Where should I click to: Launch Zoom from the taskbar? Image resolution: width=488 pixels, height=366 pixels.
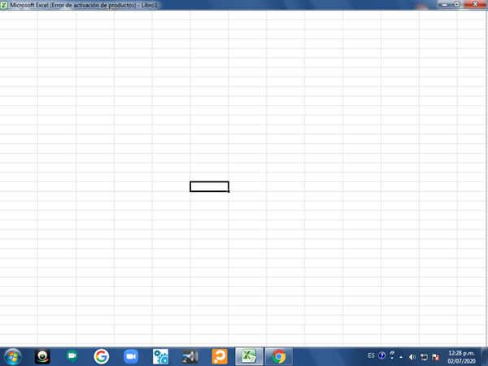[131, 357]
